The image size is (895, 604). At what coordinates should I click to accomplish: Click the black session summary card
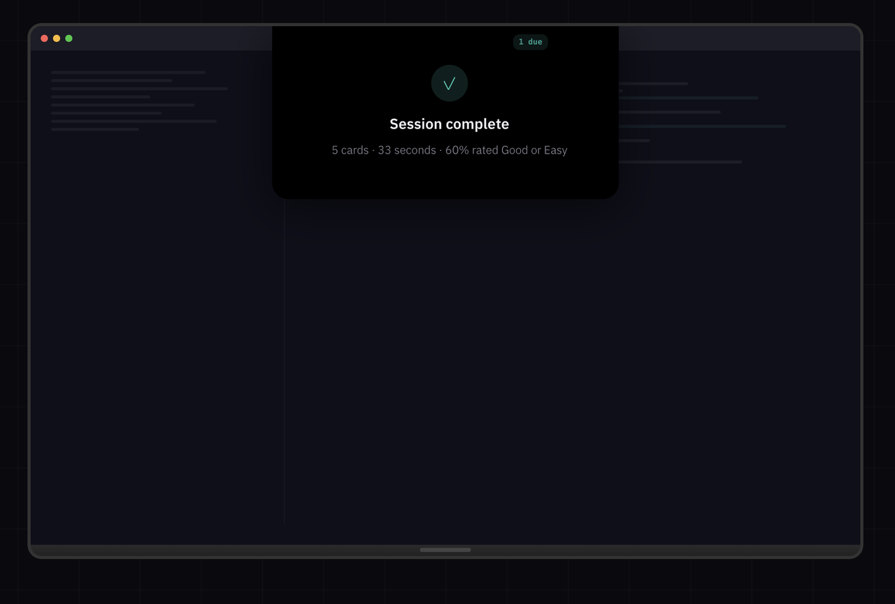click(x=445, y=178)
